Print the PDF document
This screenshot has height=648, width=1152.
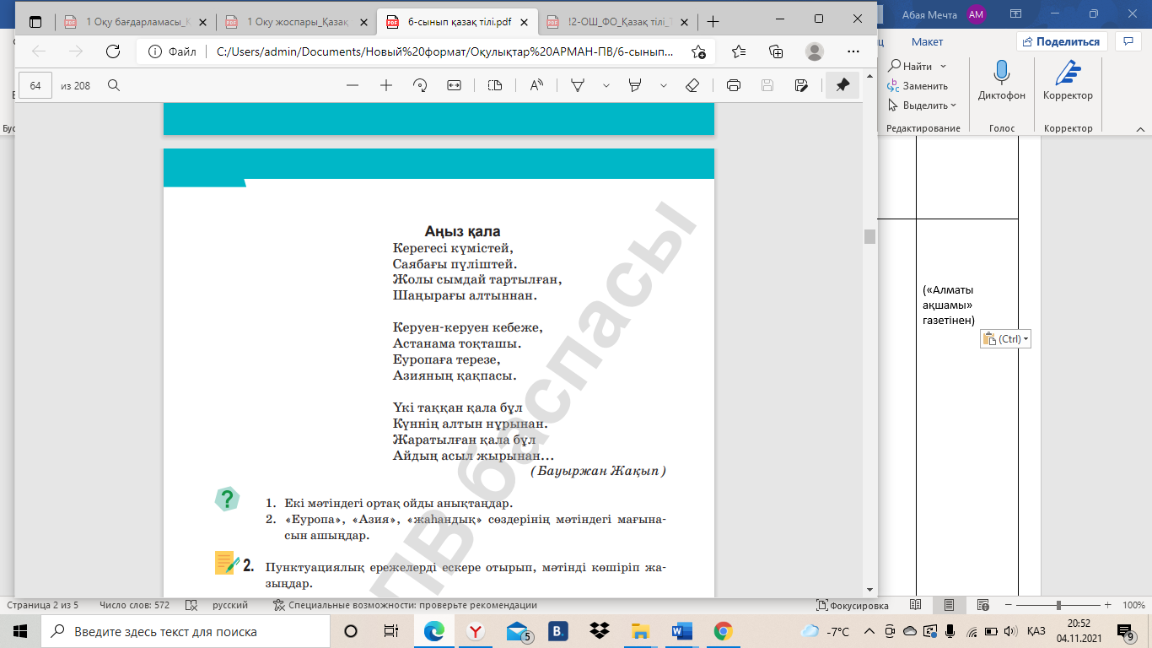tap(734, 85)
